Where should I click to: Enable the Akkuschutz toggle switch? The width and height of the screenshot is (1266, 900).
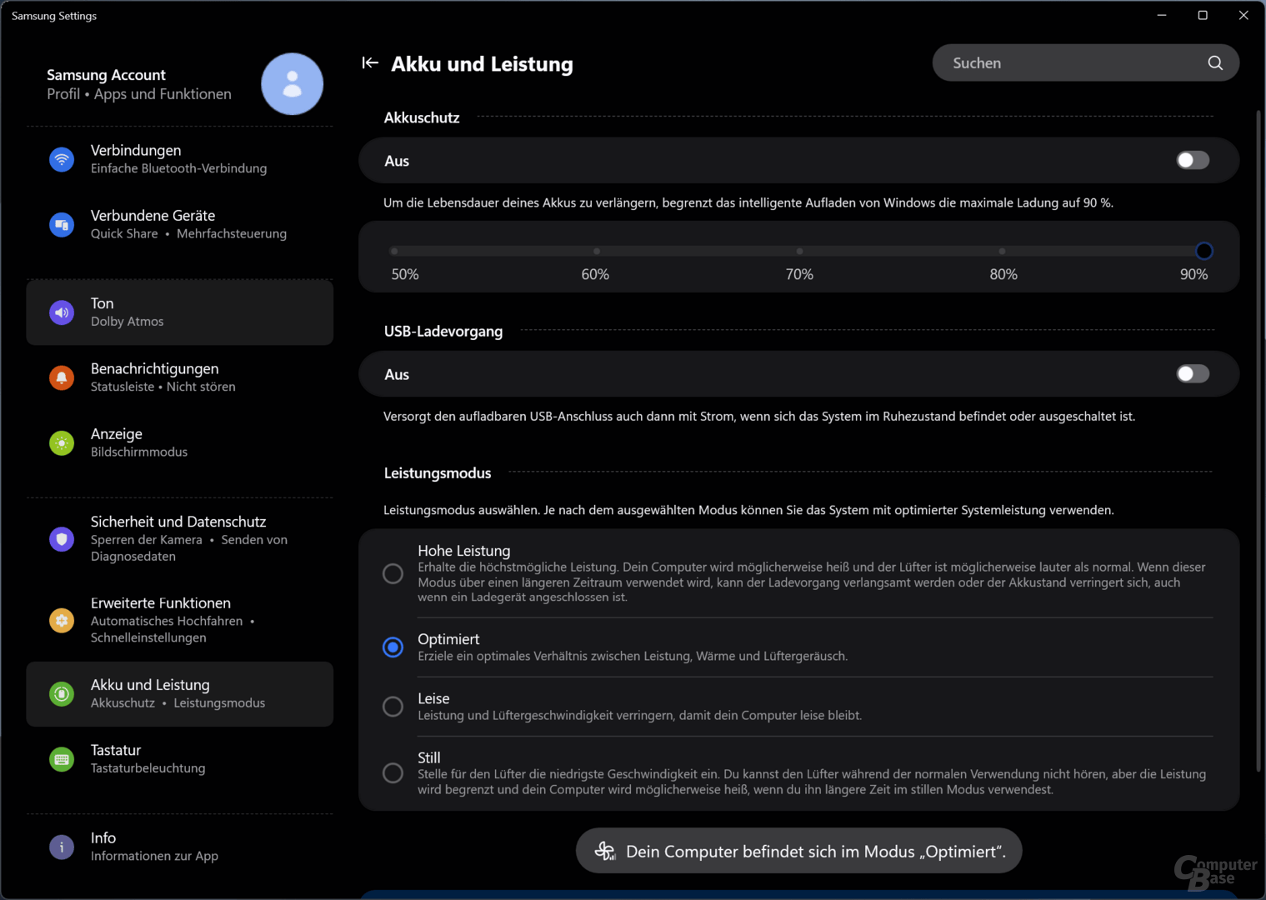pos(1192,160)
